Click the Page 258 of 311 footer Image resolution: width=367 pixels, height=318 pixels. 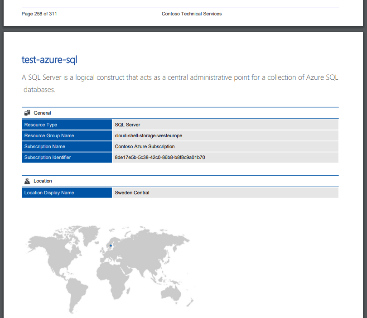pyautogui.click(x=39, y=14)
